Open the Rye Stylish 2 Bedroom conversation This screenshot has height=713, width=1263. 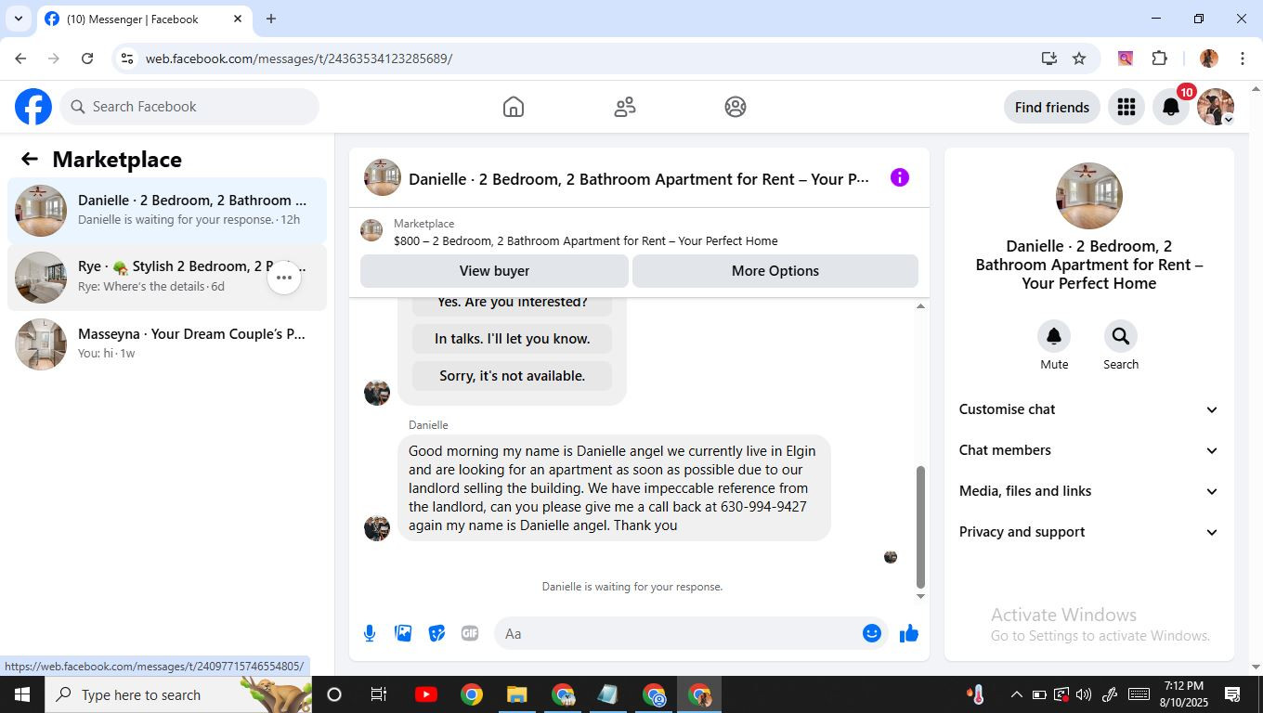click(167, 278)
